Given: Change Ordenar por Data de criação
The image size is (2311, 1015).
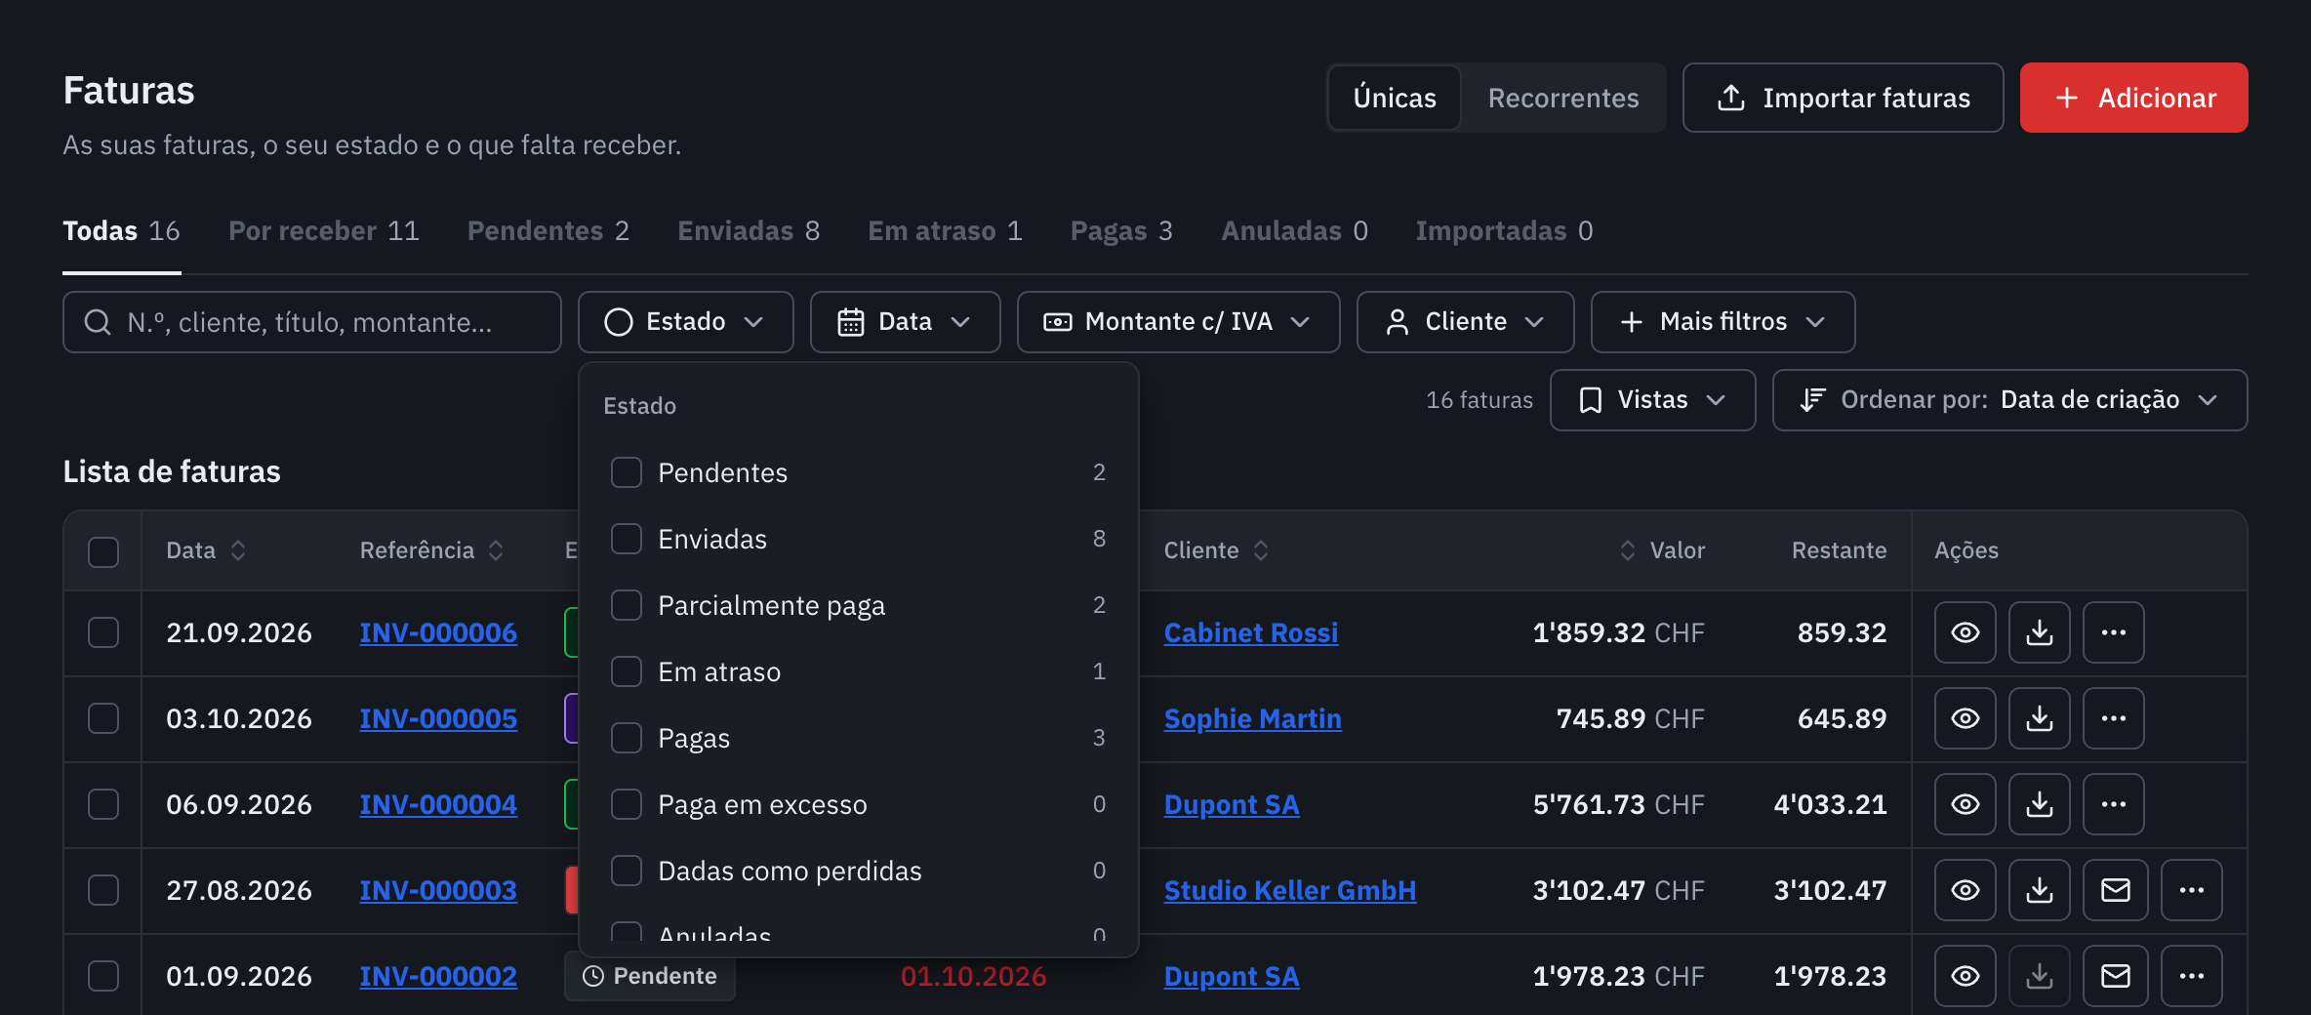Looking at the screenshot, I should click(x=2009, y=400).
